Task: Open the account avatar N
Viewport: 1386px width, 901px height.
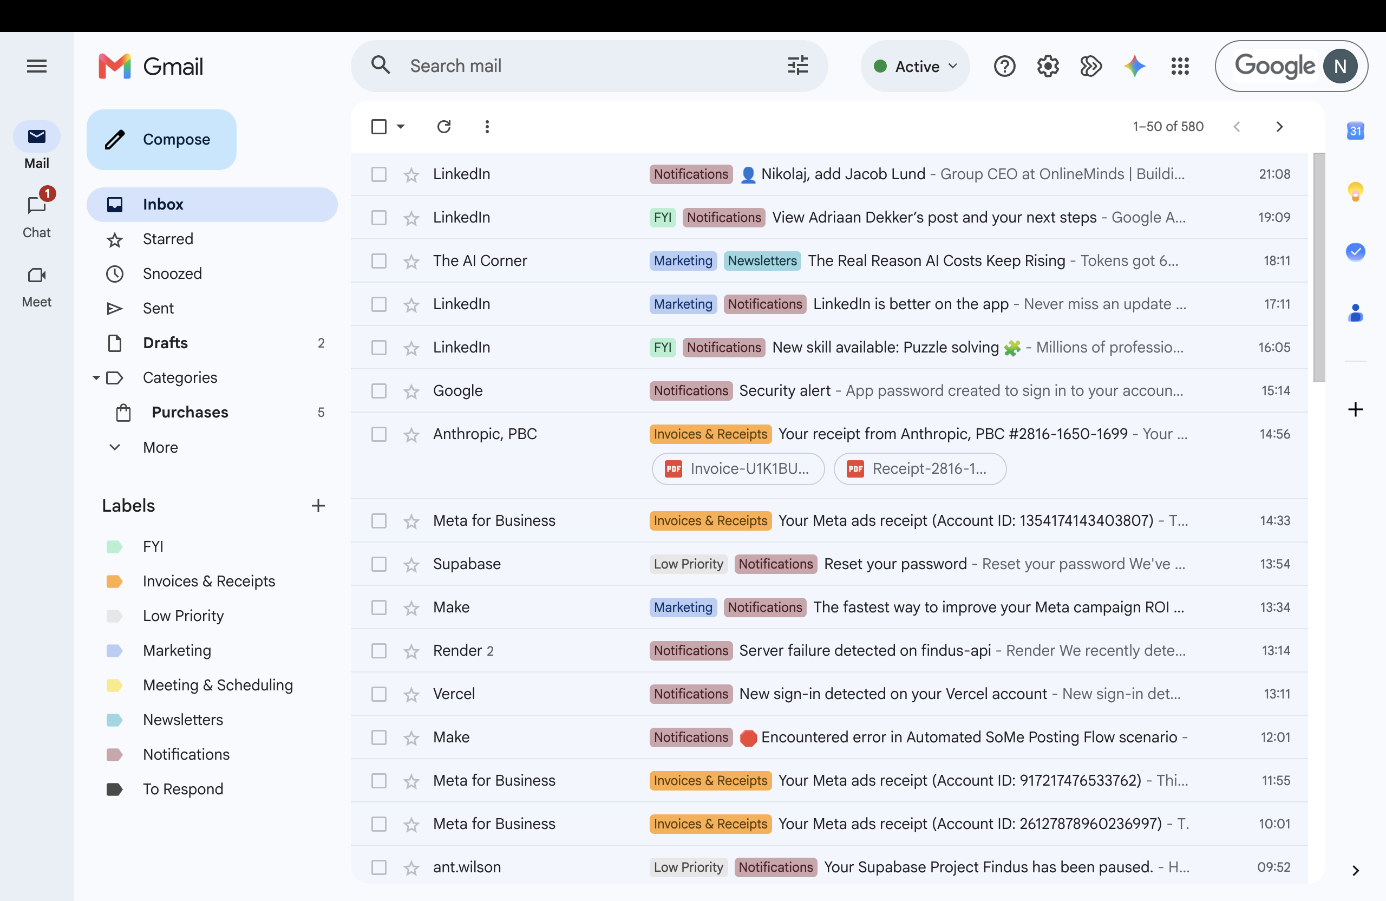Action: 1340,67
